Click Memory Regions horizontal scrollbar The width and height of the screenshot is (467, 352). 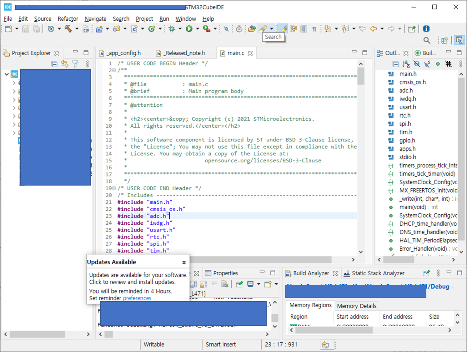[x=334, y=330]
